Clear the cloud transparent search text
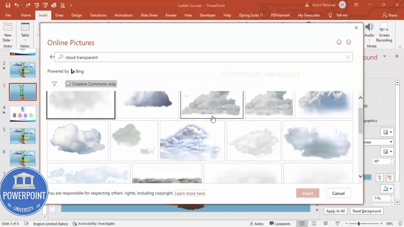Screen dimensions: 404x227 tap(348, 57)
